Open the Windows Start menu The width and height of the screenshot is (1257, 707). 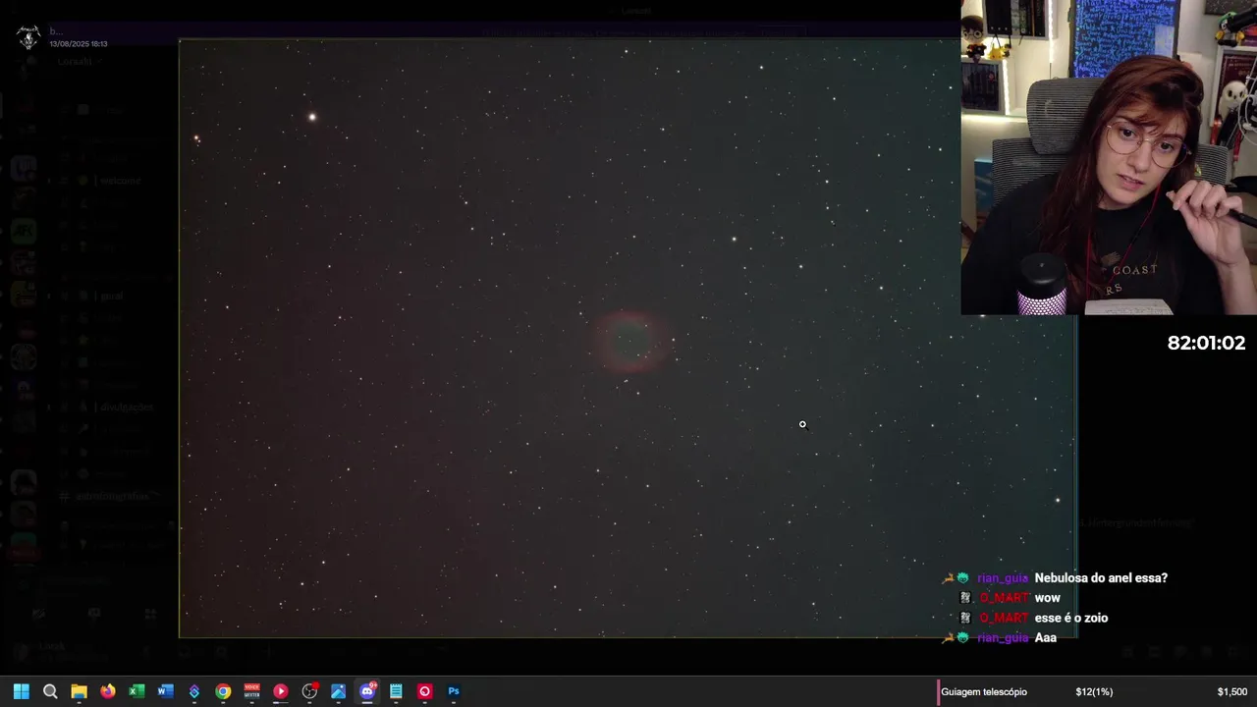point(21,691)
